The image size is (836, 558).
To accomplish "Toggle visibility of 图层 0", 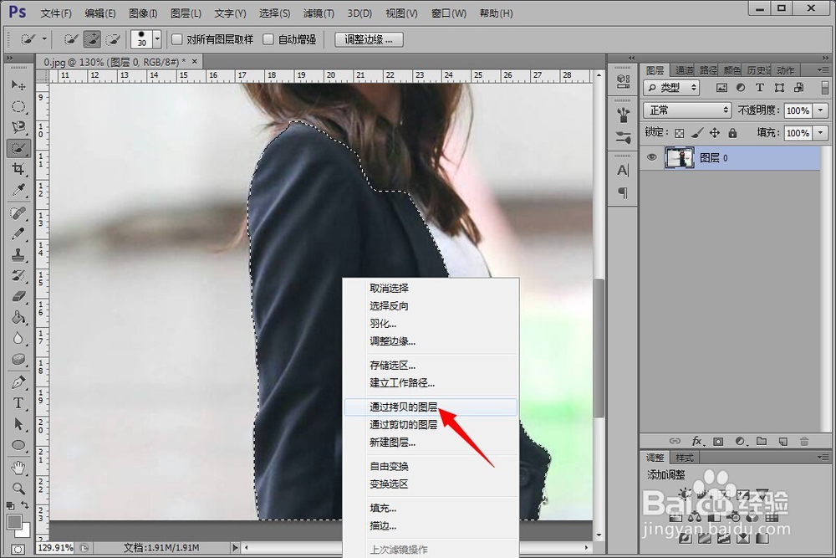I will [651, 158].
